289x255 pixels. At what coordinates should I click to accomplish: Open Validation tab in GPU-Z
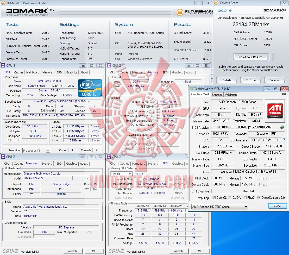(x=231, y=95)
